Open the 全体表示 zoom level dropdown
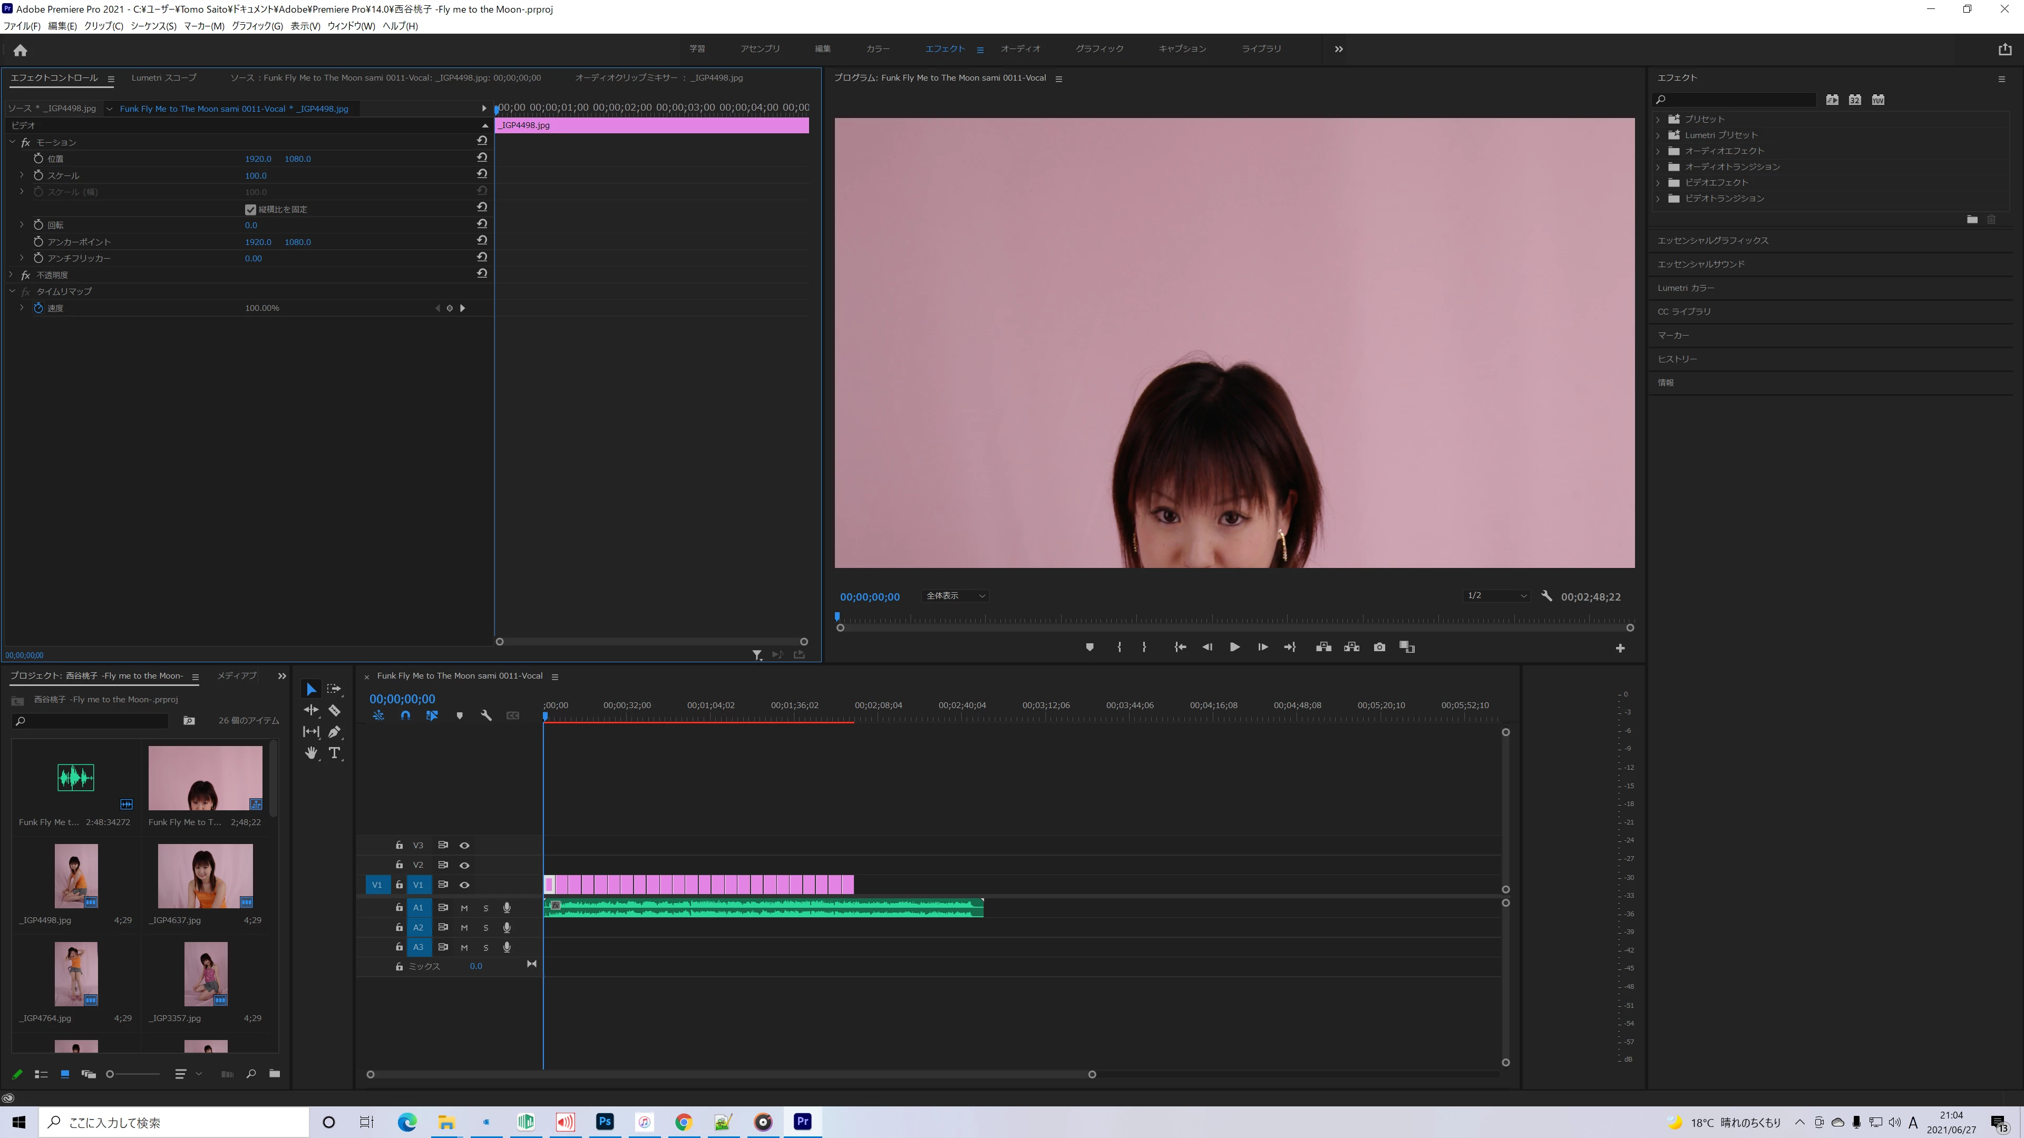 coord(955,595)
